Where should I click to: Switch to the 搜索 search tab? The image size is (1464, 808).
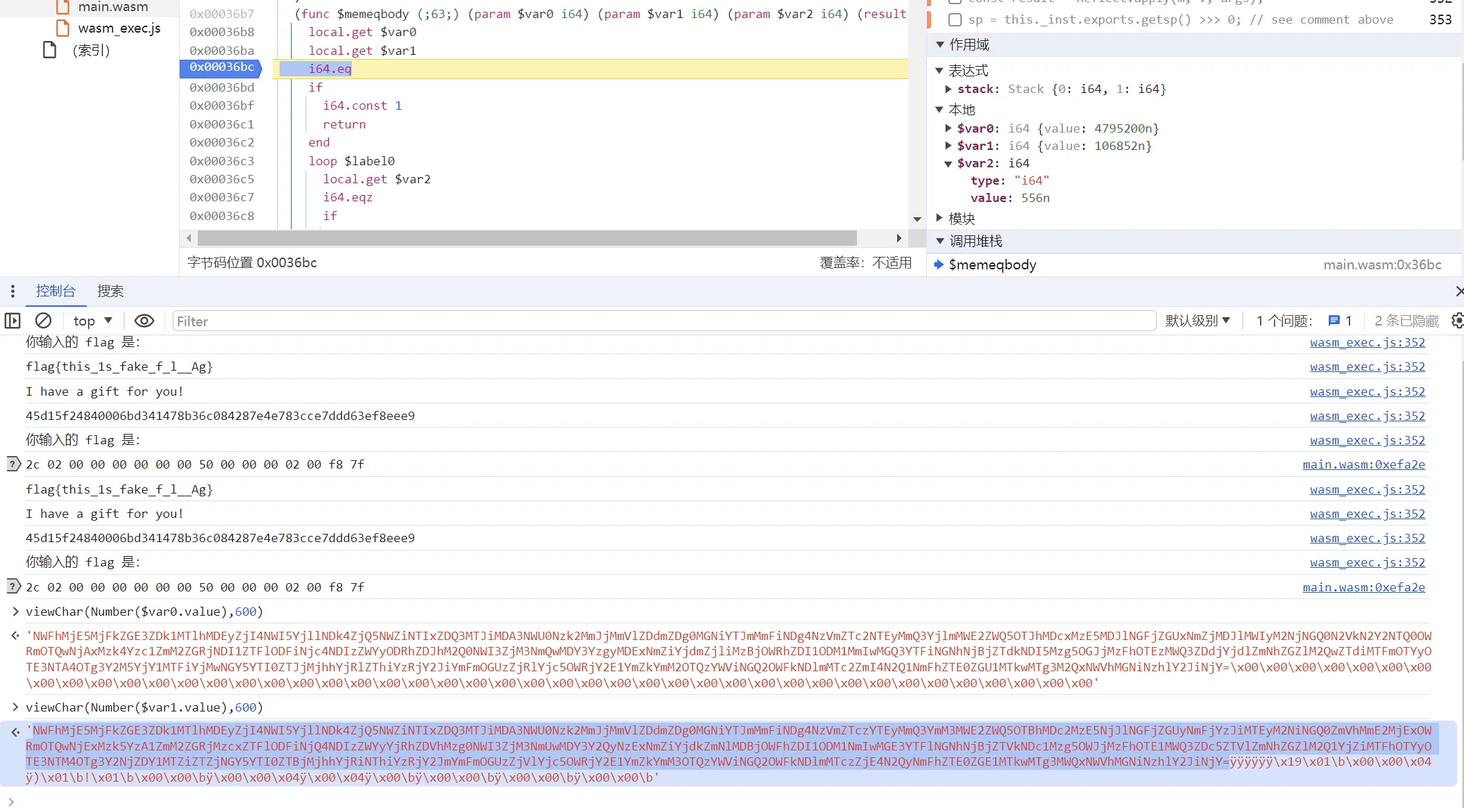pos(110,291)
